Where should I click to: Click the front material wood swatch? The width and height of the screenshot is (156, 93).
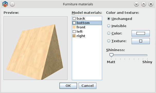(x=74, y=27)
